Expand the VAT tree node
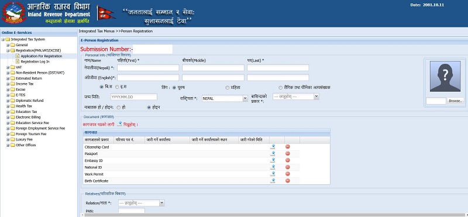The height and width of the screenshot is (217, 468). tap(8, 67)
